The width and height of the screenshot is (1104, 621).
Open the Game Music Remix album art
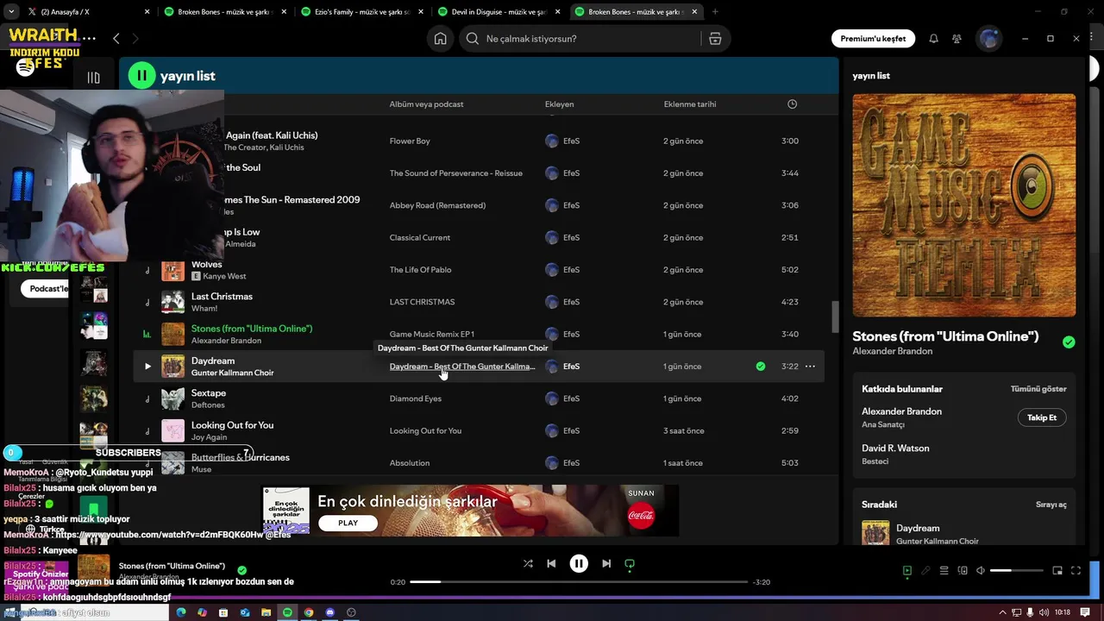point(964,205)
